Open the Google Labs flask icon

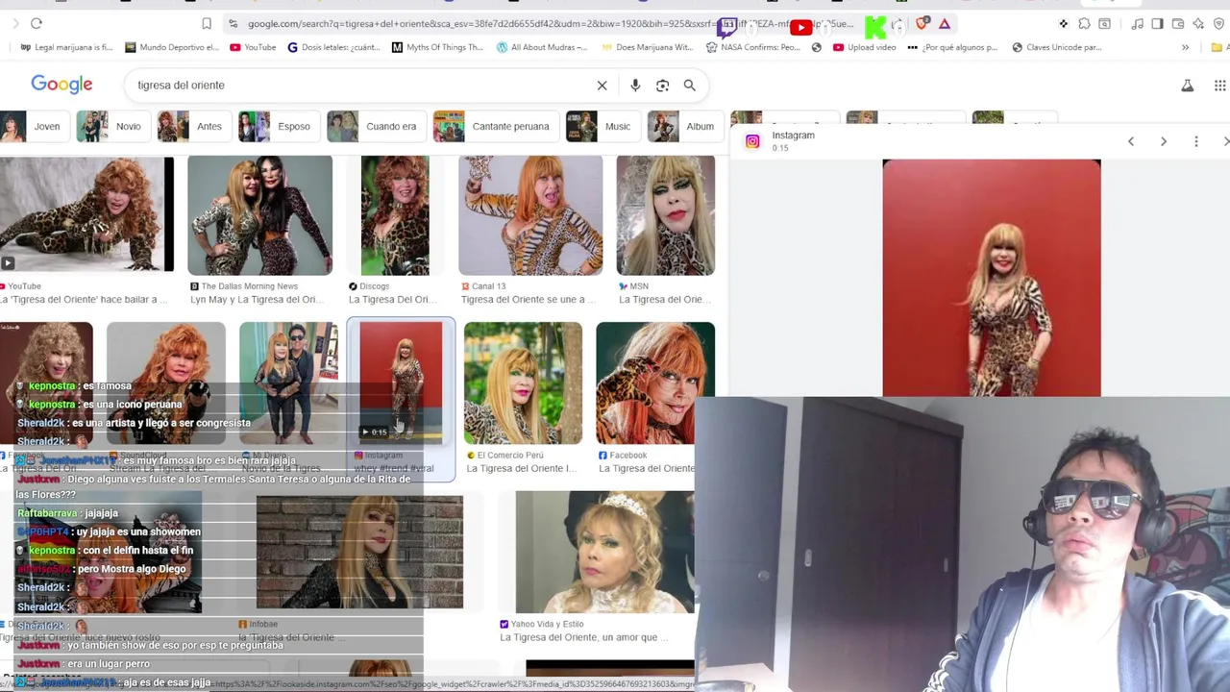coord(1188,86)
